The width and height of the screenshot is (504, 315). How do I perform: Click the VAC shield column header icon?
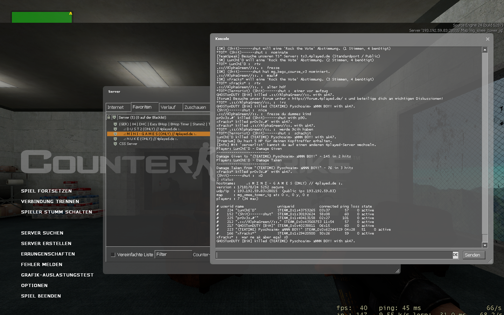[114, 117]
